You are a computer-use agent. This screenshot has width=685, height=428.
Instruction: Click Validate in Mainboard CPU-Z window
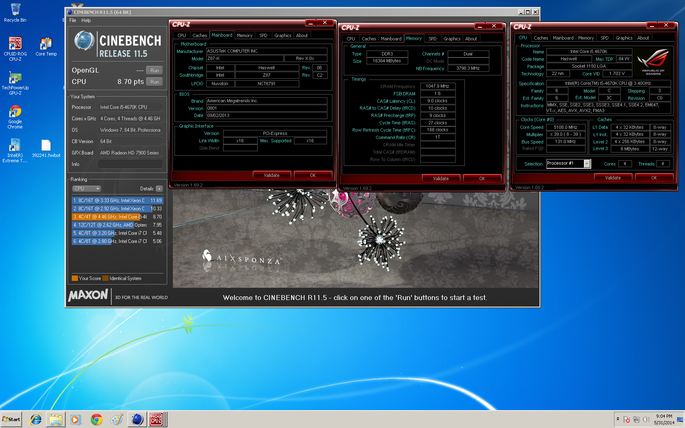[272, 175]
